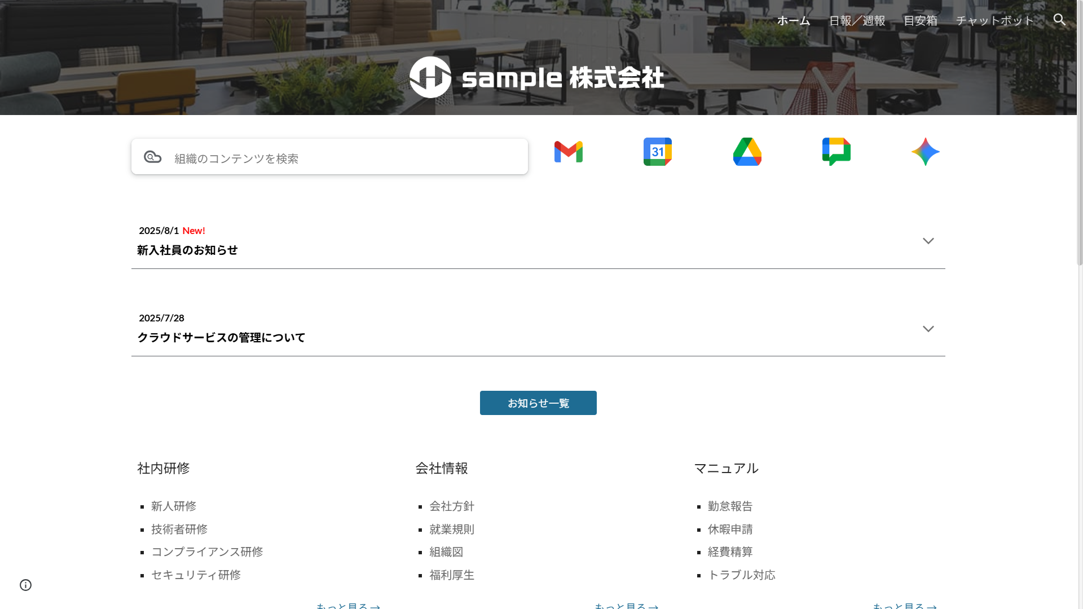Image resolution: width=1083 pixels, height=609 pixels.
Task: Open the 福利厚生 link
Action: coord(452,575)
